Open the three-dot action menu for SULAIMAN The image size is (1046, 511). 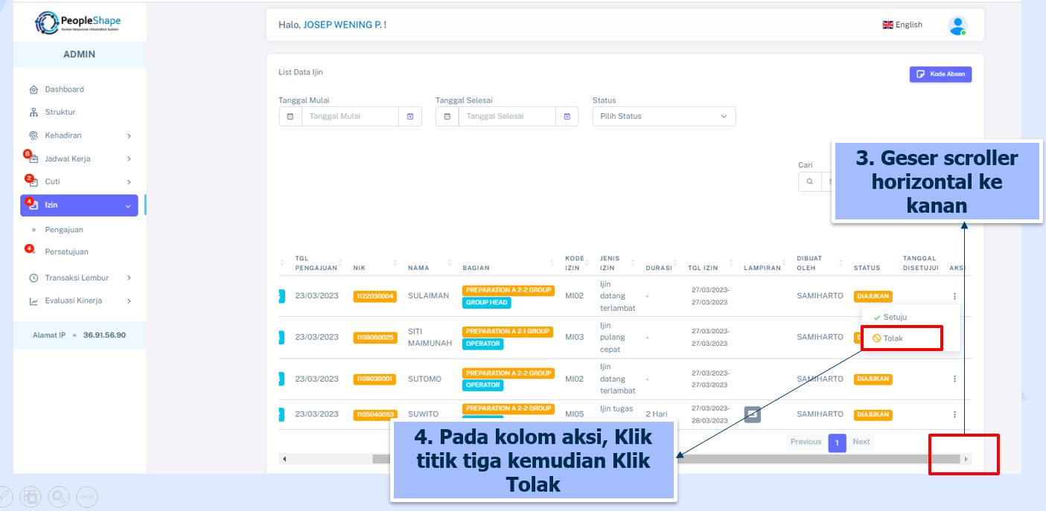[x=954, y=296]
